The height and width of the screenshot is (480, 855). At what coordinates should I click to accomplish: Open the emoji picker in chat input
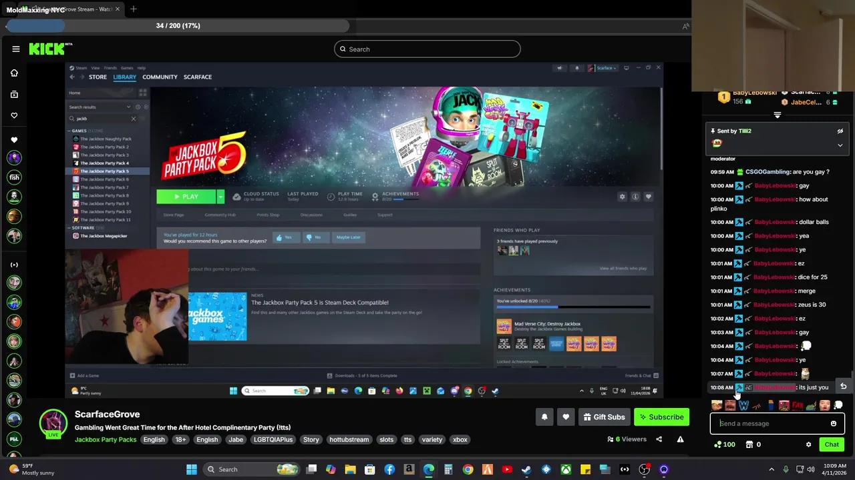[x=834, y=423]
